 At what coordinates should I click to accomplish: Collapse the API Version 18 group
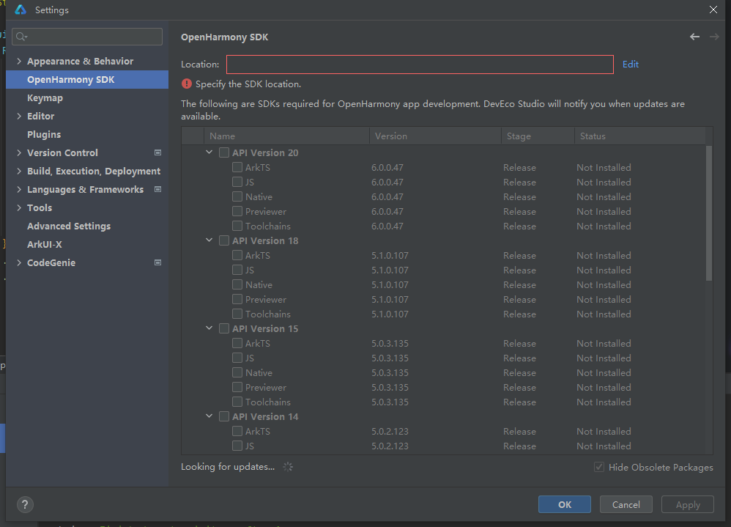(x=209, y=240)
